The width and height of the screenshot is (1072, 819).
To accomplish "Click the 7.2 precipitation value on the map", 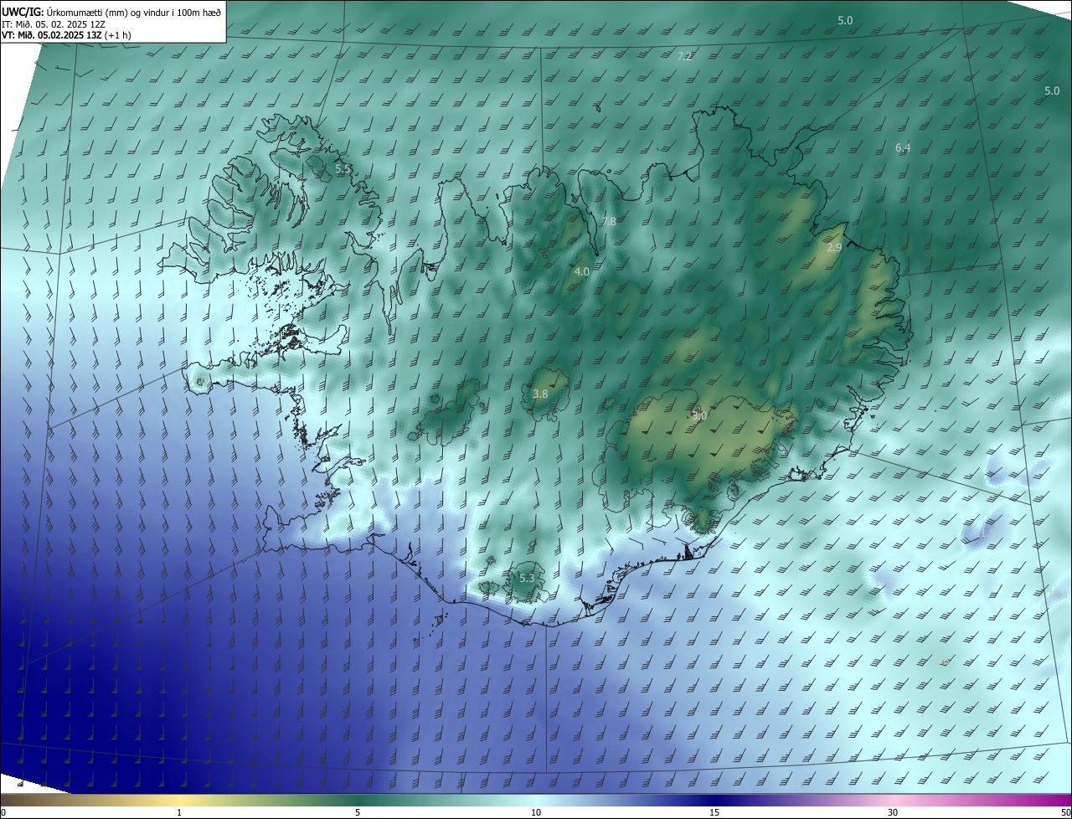I will (x=684, y=57).
